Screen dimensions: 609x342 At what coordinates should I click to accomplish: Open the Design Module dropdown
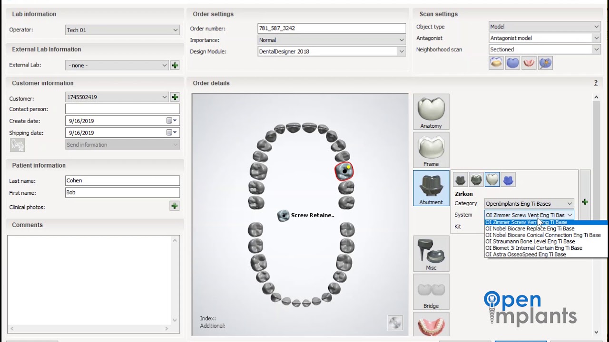pyautogui.click(x=402, y=51)
